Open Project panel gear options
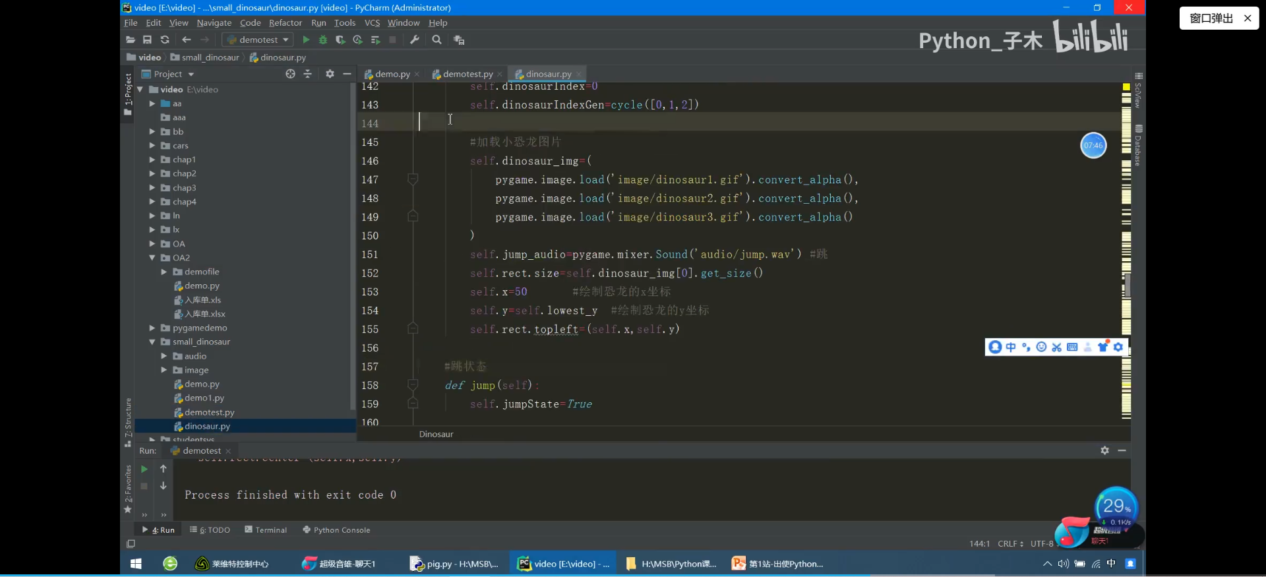The width and height of the screenshot is (1266, 577). click(x=330, y=74)
